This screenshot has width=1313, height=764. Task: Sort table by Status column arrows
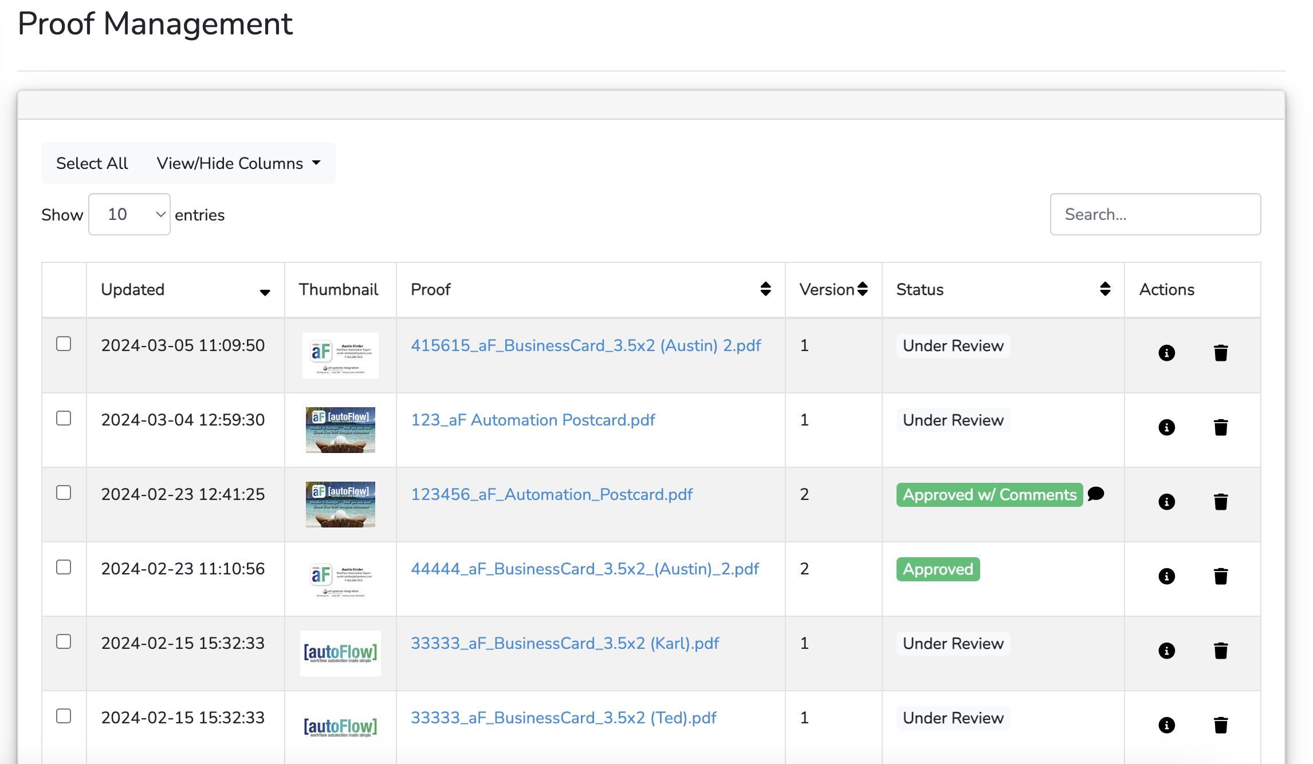(1105, 289)
